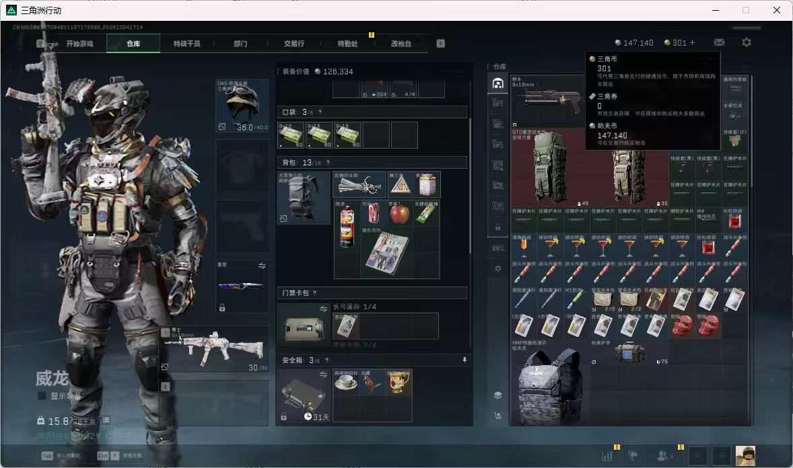Swap the key card case using its arrows
Viewport: 793px width, 468px height.
point(323,308)
